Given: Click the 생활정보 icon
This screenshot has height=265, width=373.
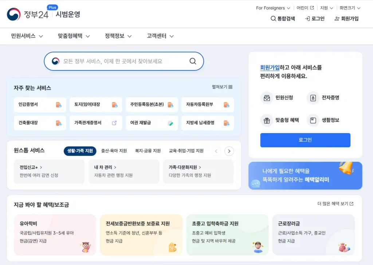Looking at the screenshot, I should click(x=313, y=121).
